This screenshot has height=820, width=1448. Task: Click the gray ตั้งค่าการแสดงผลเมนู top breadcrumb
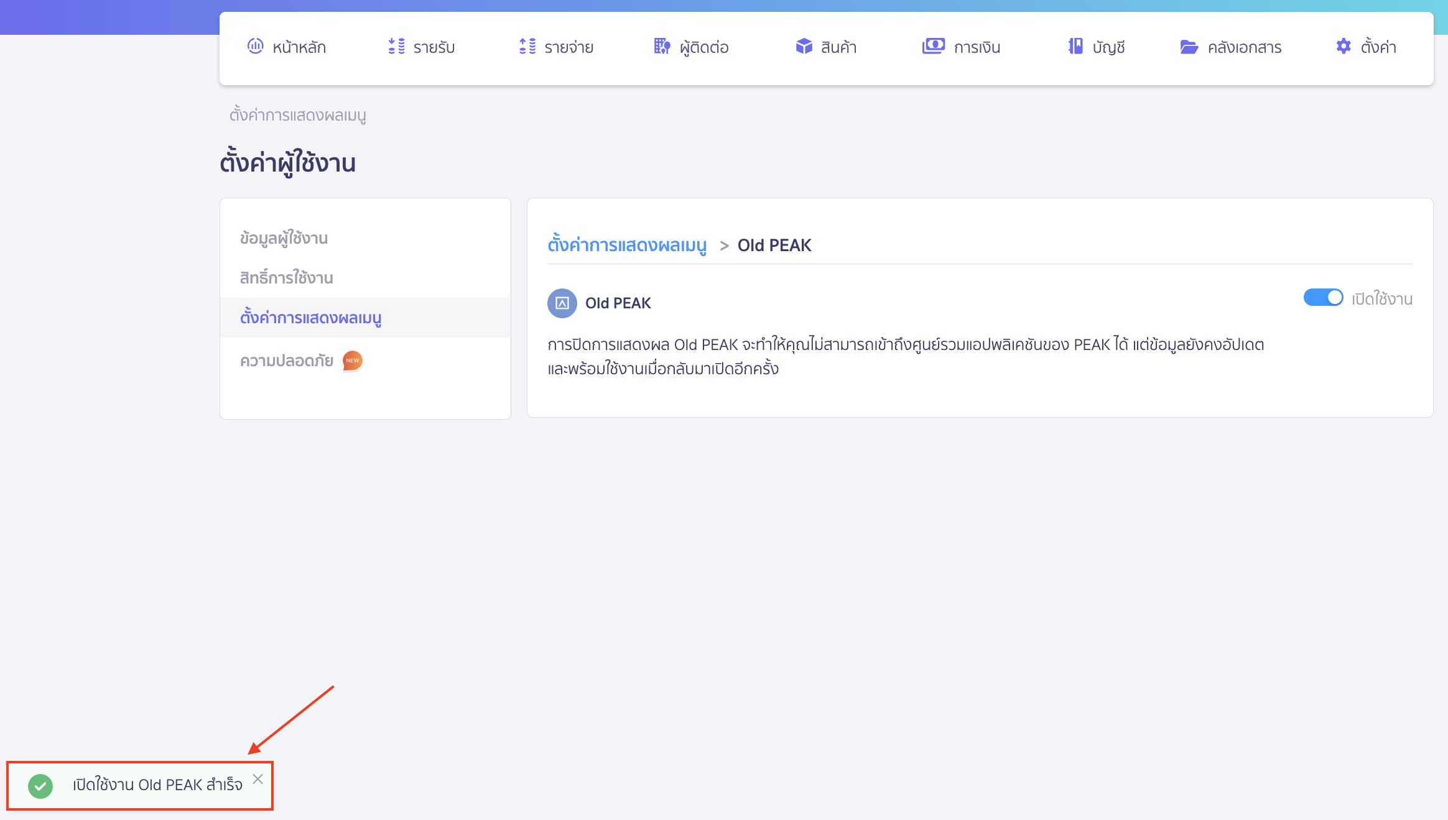[297, 115]
